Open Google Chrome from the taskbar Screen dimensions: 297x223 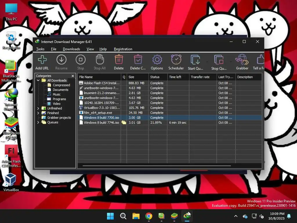coord(149,216)
